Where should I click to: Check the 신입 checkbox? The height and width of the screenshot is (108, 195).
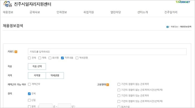[29, 100]
